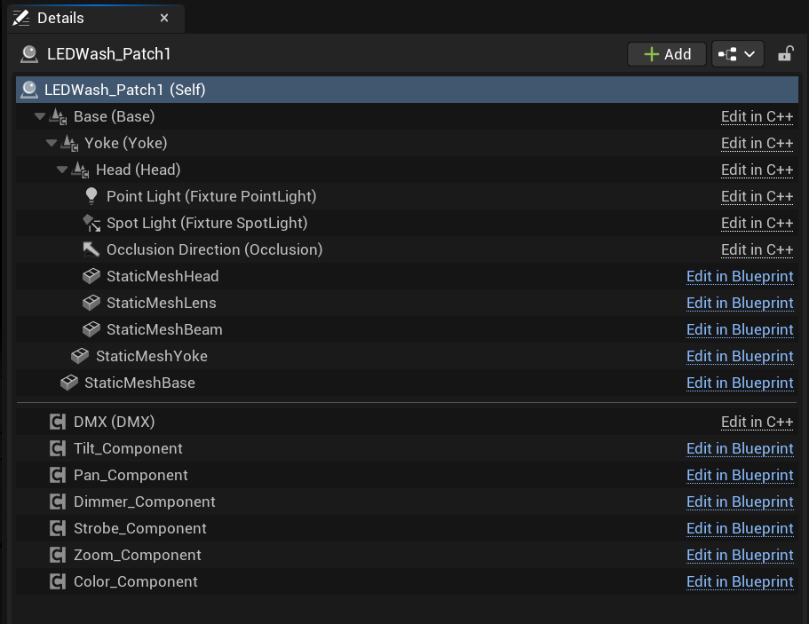Select the Tilt_Component name
This screenshot has height=624, width=809.
click(x=128, y=448)
